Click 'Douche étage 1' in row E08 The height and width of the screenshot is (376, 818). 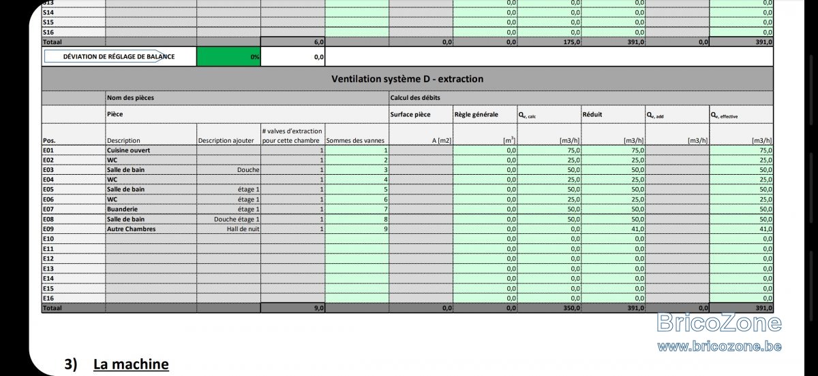pos(237,219)
